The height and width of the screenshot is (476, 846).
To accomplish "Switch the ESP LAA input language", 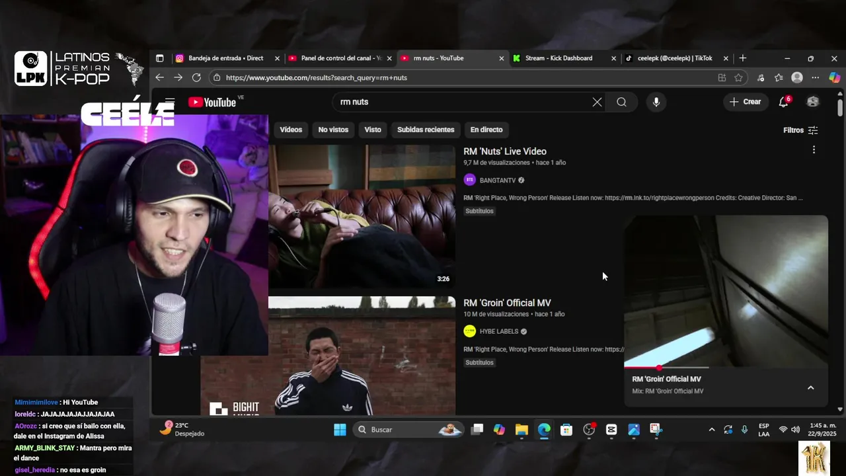I will click(763, 430).
